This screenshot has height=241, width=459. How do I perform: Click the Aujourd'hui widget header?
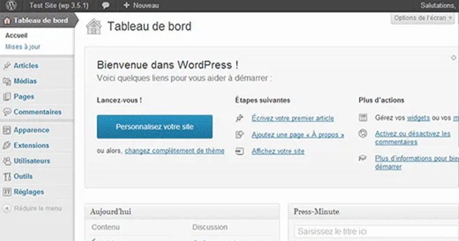coord(182,211)
